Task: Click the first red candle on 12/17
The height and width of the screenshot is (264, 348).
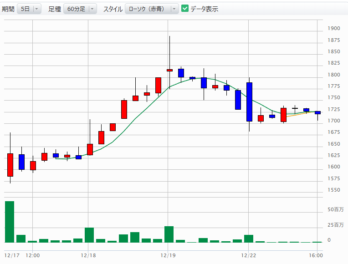Action: coord(10,165)
